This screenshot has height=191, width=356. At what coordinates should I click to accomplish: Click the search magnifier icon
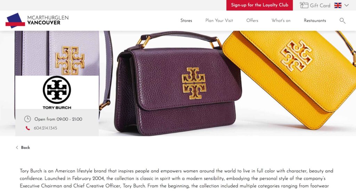tap(342, 21)
